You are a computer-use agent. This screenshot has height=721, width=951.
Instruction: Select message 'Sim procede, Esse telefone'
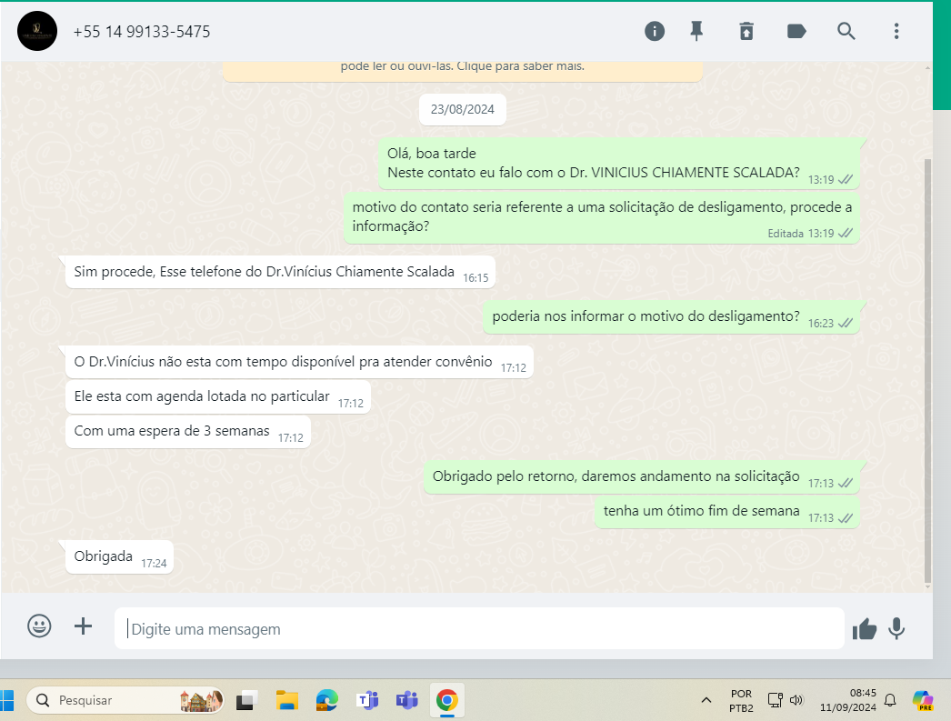[x=280, y=272]
